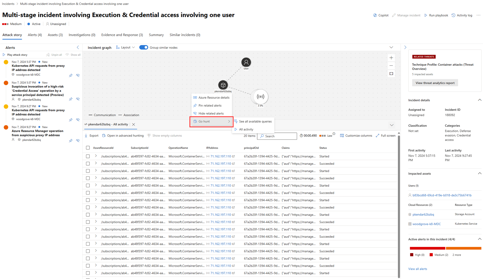Open the Similar incidents (0) tab

click(185, 35)
